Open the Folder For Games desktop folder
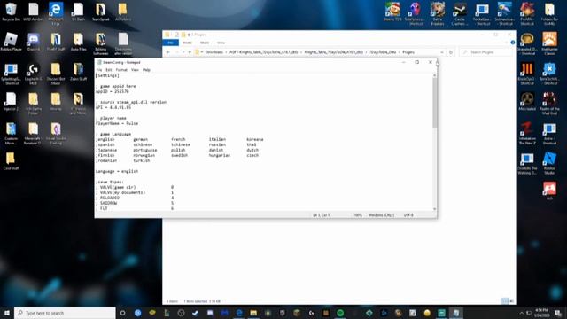Screen dimensions: 567x319 (x=549, y=14)
